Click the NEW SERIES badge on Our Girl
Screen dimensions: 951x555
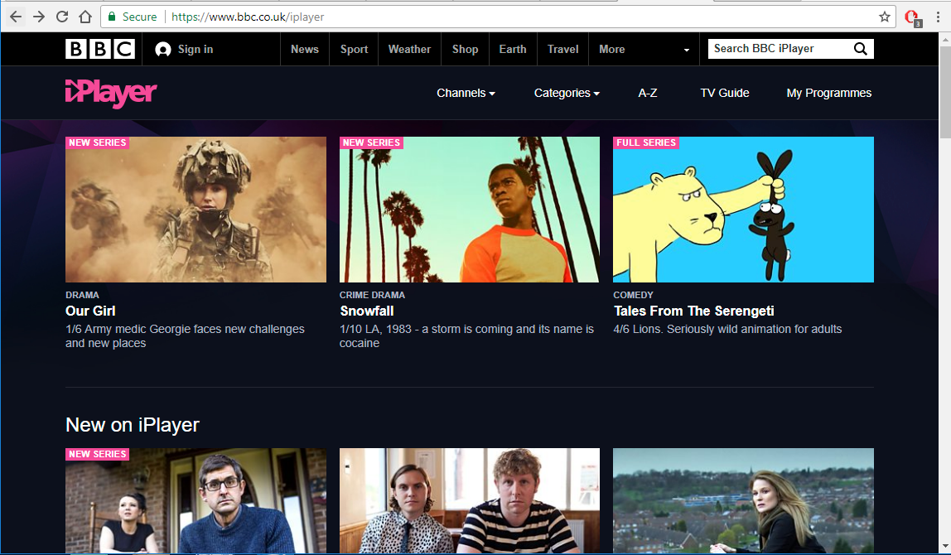[97, 142]
